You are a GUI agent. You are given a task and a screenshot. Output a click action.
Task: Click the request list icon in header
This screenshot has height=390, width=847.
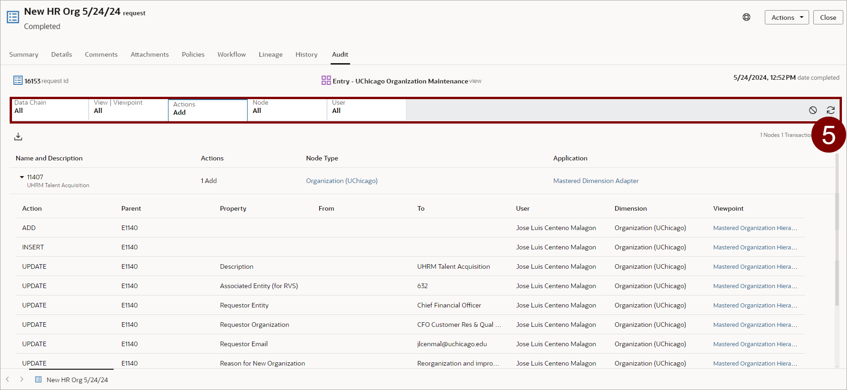(13, 17)
